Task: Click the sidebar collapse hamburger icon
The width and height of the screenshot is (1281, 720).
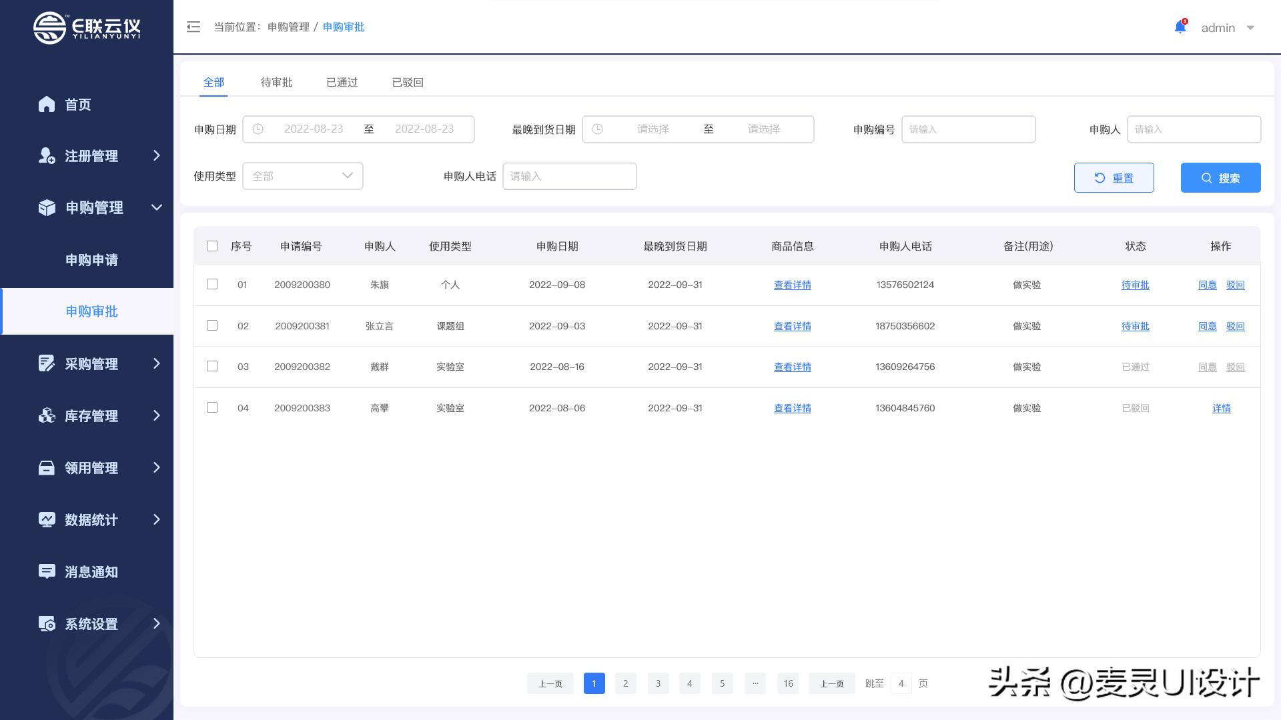Action: point(193,27)
